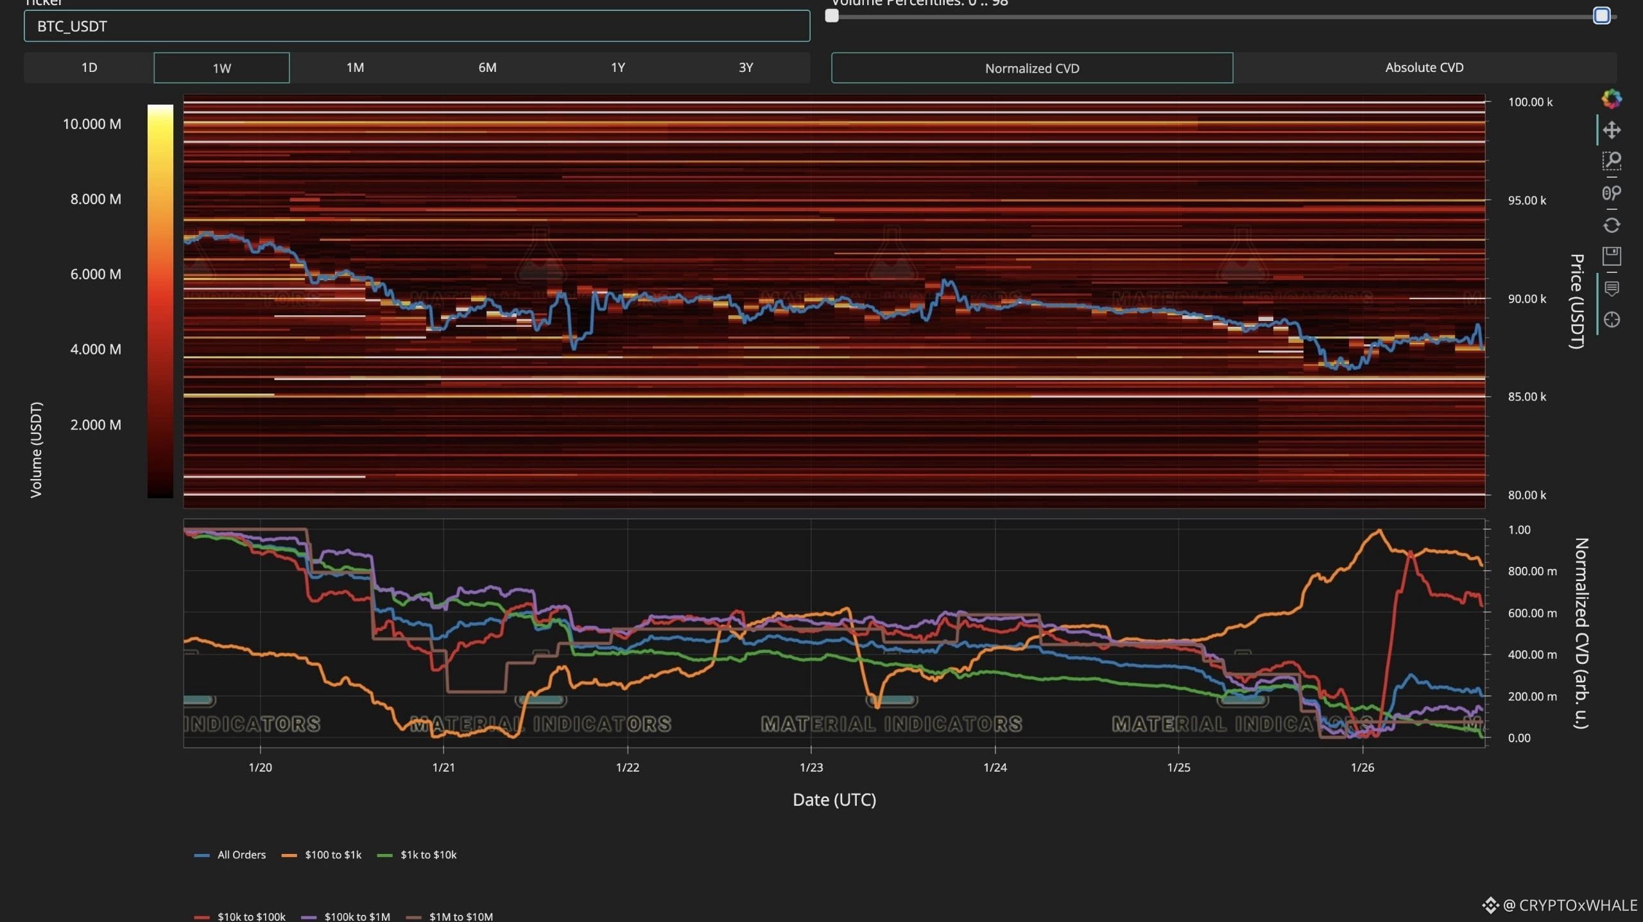The height and width of the screenshot is (922, 1643).
Task: Click the right volume percentile slider handle
Action: tap(1601, 15)
